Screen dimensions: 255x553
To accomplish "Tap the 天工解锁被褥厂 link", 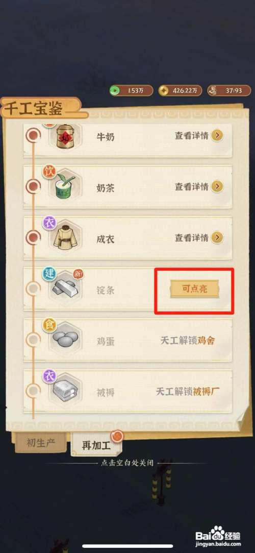I will pyautogui.click(x=187, y=392).
